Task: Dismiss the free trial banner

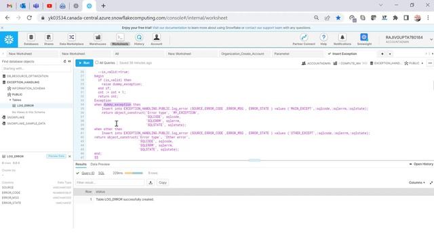Action: click(x=2, y=28)
